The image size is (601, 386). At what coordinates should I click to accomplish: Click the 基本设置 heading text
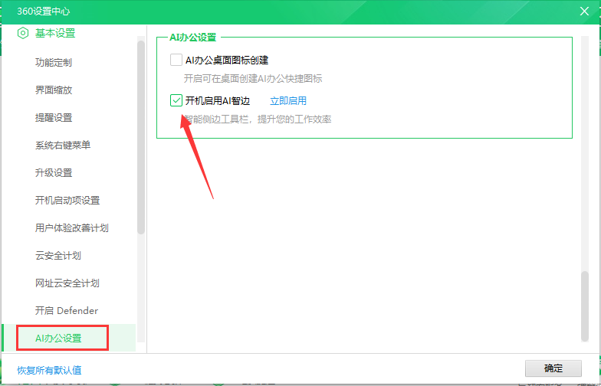point(55,34)
